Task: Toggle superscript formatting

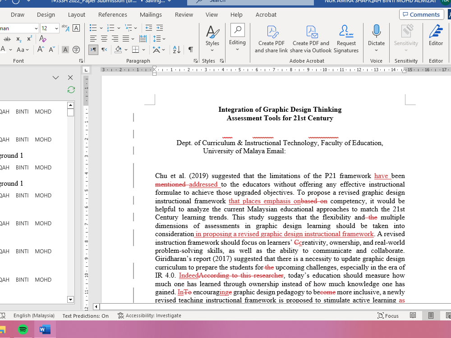Action: pos(29,39)
